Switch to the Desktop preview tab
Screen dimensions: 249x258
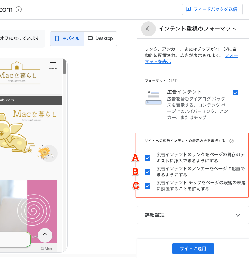click(101, 39)
